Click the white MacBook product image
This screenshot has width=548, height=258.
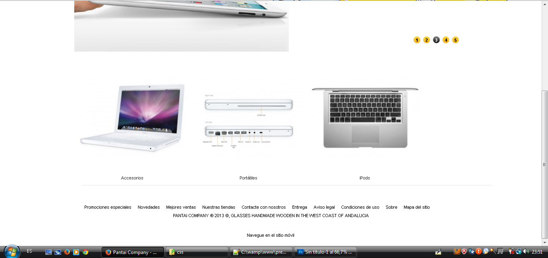tap(132, 118)
